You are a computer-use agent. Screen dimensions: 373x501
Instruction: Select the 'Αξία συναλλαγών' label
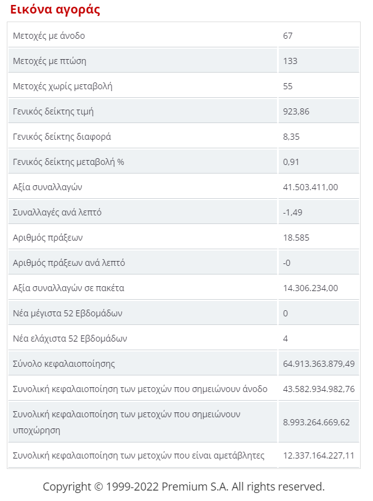pyautogui.click(x=47, y=187)
